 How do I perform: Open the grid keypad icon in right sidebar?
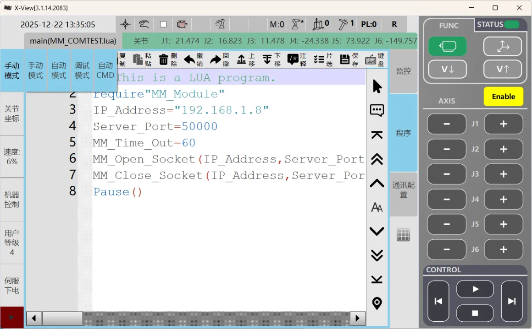tap(404, 235)
